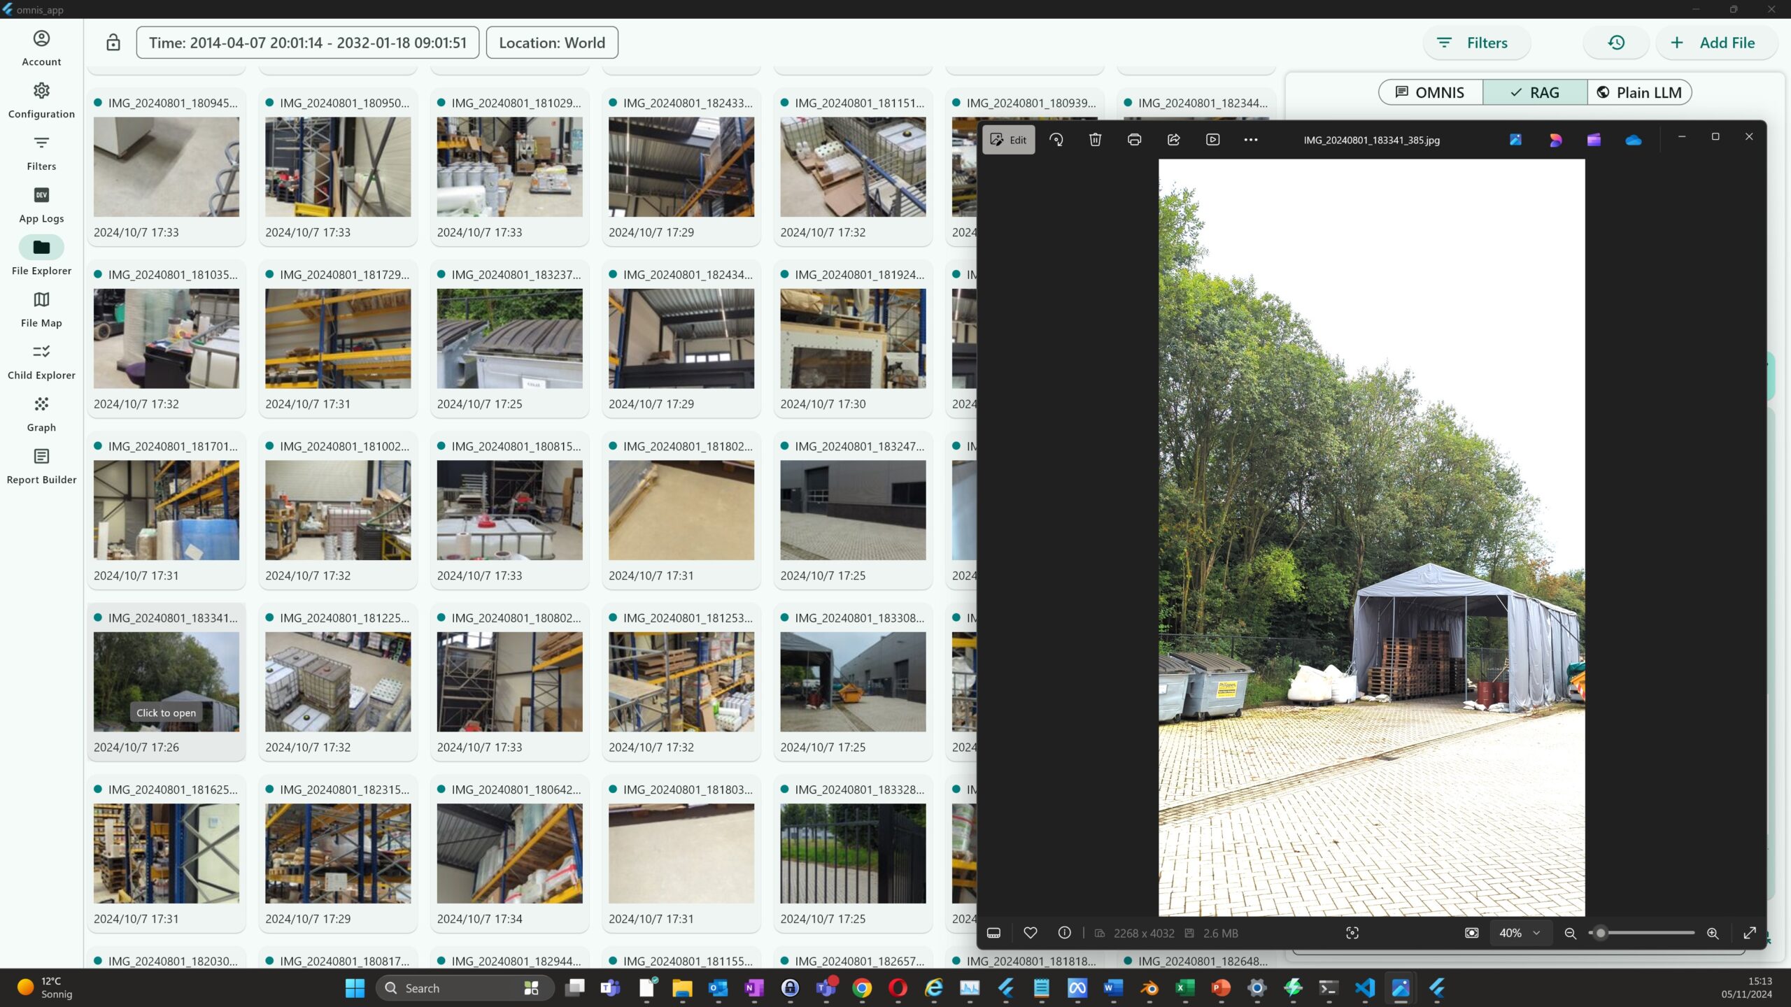The image size is (1791, 1007).
Task: Open the 40% zoom level dropdown
Action: 1520,933
